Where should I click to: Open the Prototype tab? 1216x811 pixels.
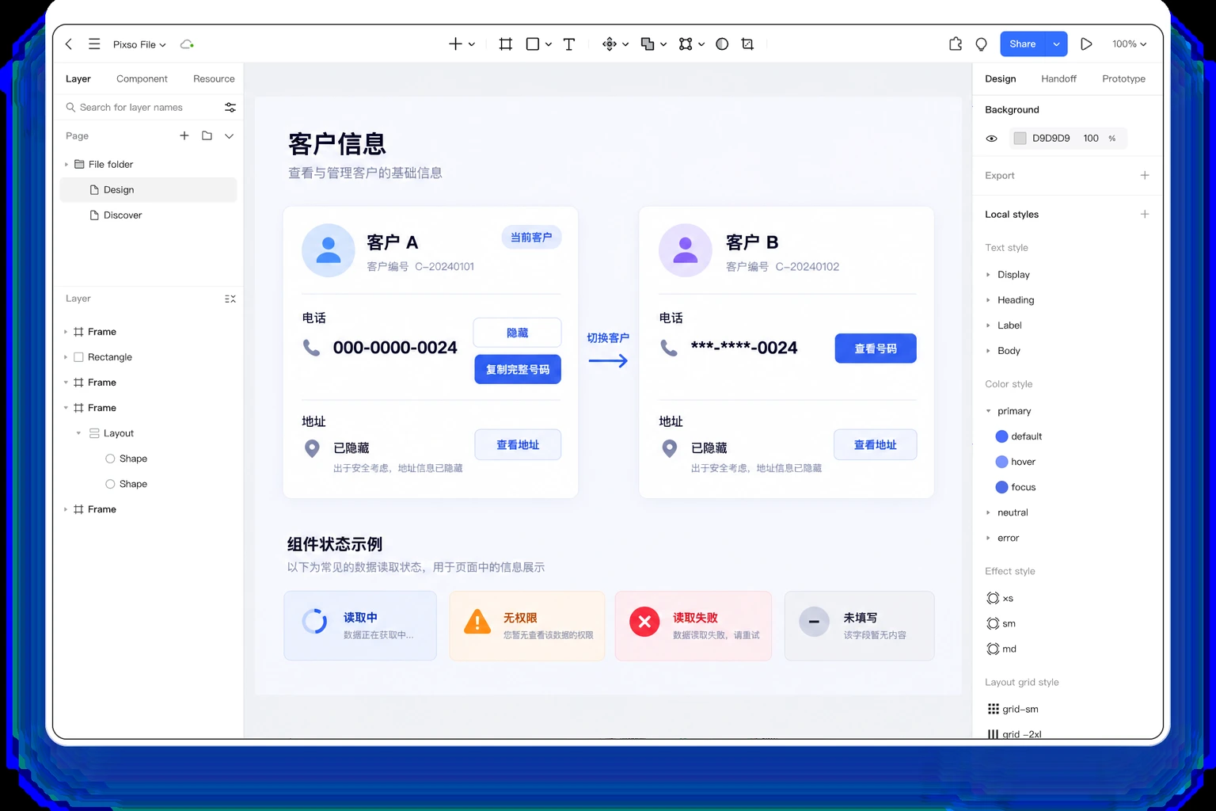(1123, 78)
